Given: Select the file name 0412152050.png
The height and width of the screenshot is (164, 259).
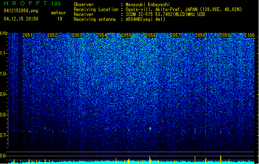Looking at the screenshot, I should coord(21,11).
